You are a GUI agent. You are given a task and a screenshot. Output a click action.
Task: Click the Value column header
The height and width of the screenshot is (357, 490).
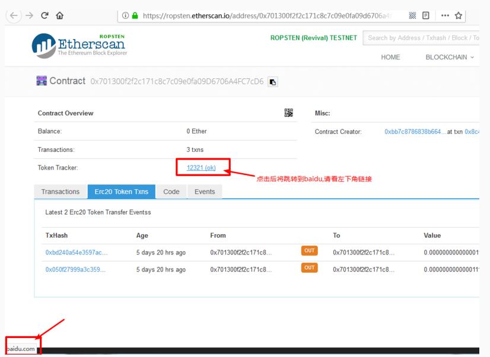[x=432, y=235]
